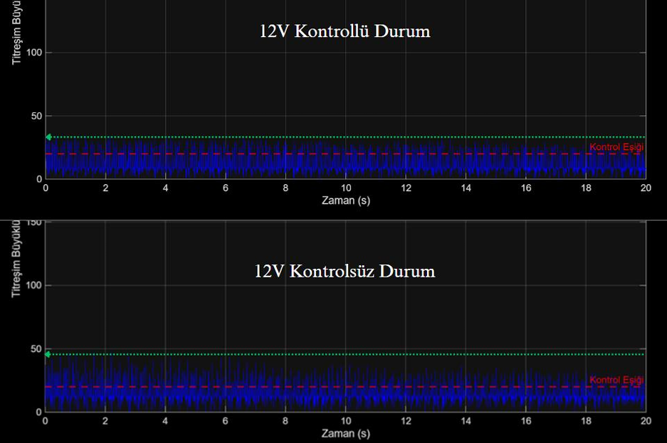Click the 'Kontrol Eşiği' label in the bottom plot
This screenshot has height=443, width=667.
tap(616, 380)
